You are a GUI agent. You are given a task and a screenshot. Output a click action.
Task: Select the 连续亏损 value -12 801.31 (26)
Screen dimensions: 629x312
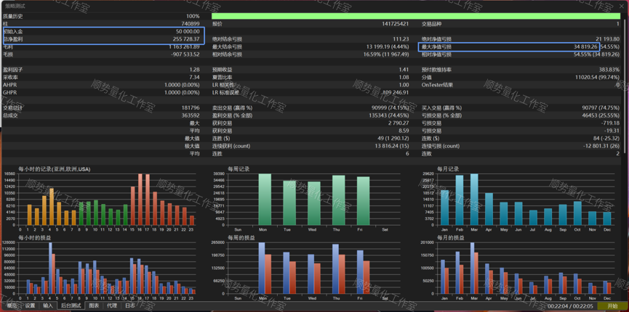point(601,146)
